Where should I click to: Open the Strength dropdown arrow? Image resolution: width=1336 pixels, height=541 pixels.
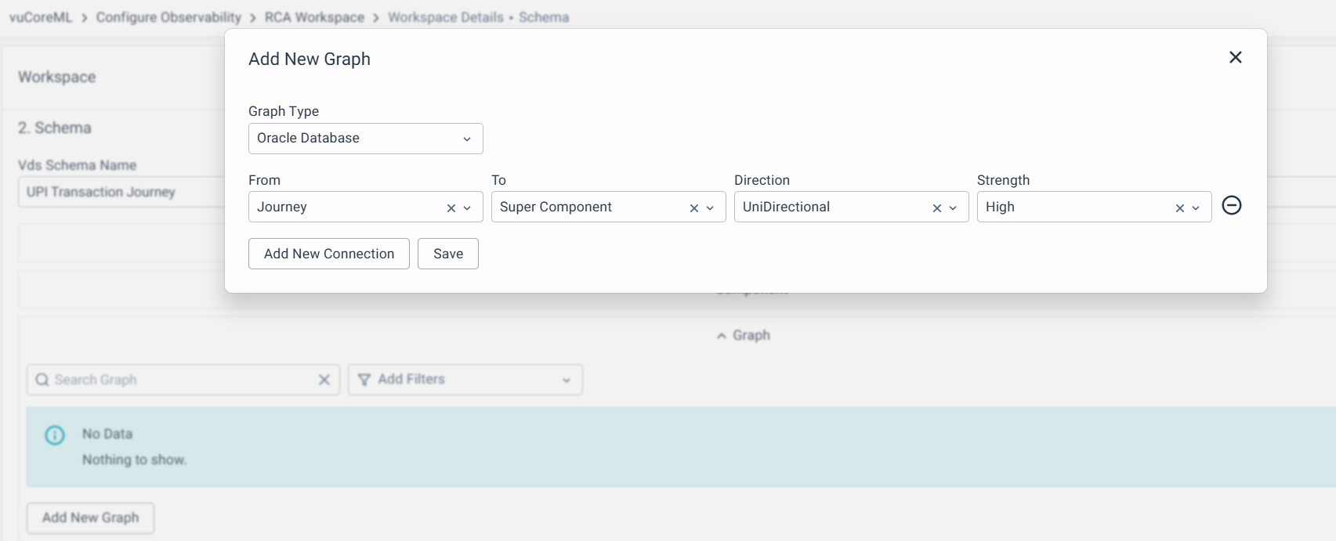1196,208
